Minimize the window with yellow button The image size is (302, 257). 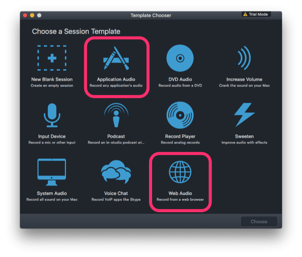(x=32, y=15)
